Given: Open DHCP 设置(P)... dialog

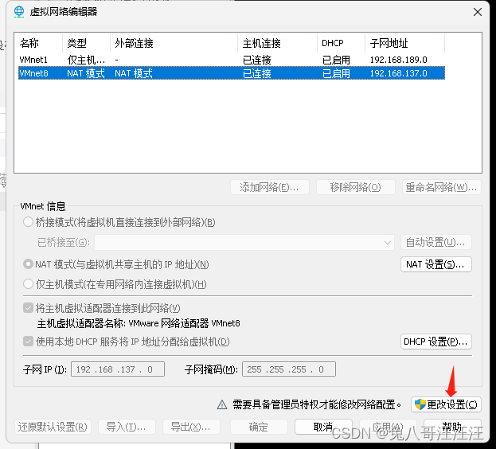Looking at the screenshot, I should [x=436, y=342].
